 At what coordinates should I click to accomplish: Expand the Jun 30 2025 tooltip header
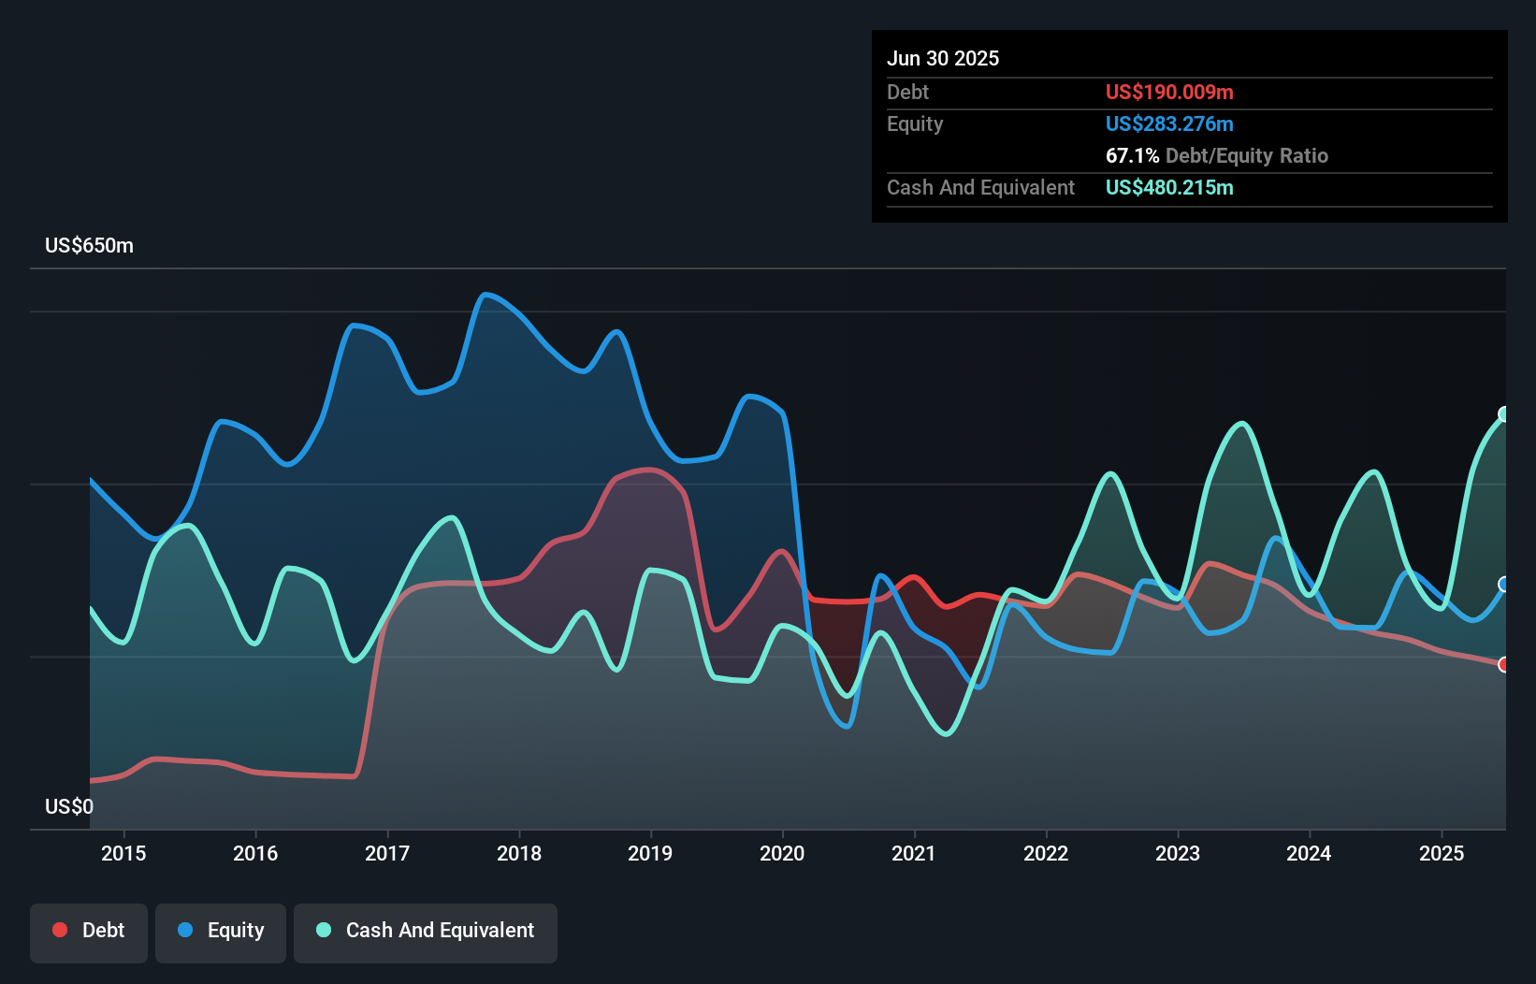point(945,58)
